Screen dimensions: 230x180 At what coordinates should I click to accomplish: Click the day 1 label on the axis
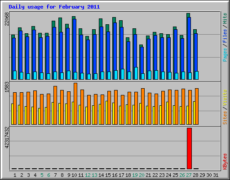point(15,175)
